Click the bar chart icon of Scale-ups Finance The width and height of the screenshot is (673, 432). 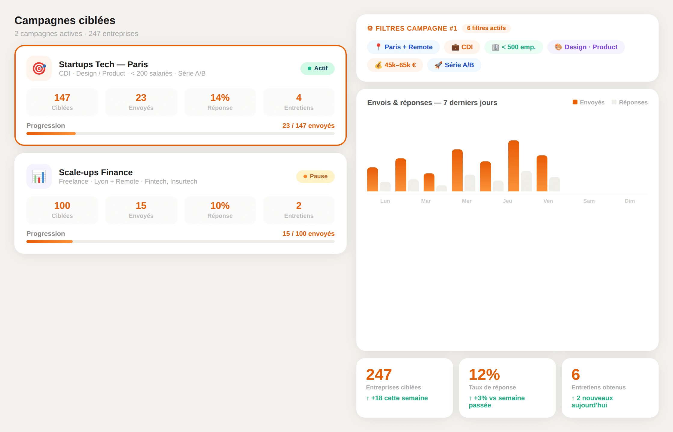(39, 176)
